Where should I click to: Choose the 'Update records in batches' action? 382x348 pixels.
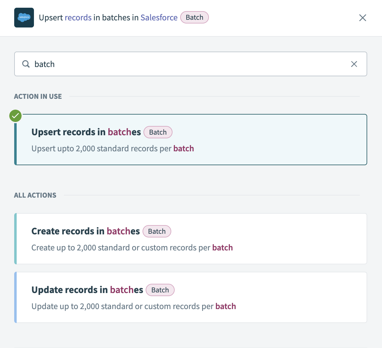click(x=87, y=290)
